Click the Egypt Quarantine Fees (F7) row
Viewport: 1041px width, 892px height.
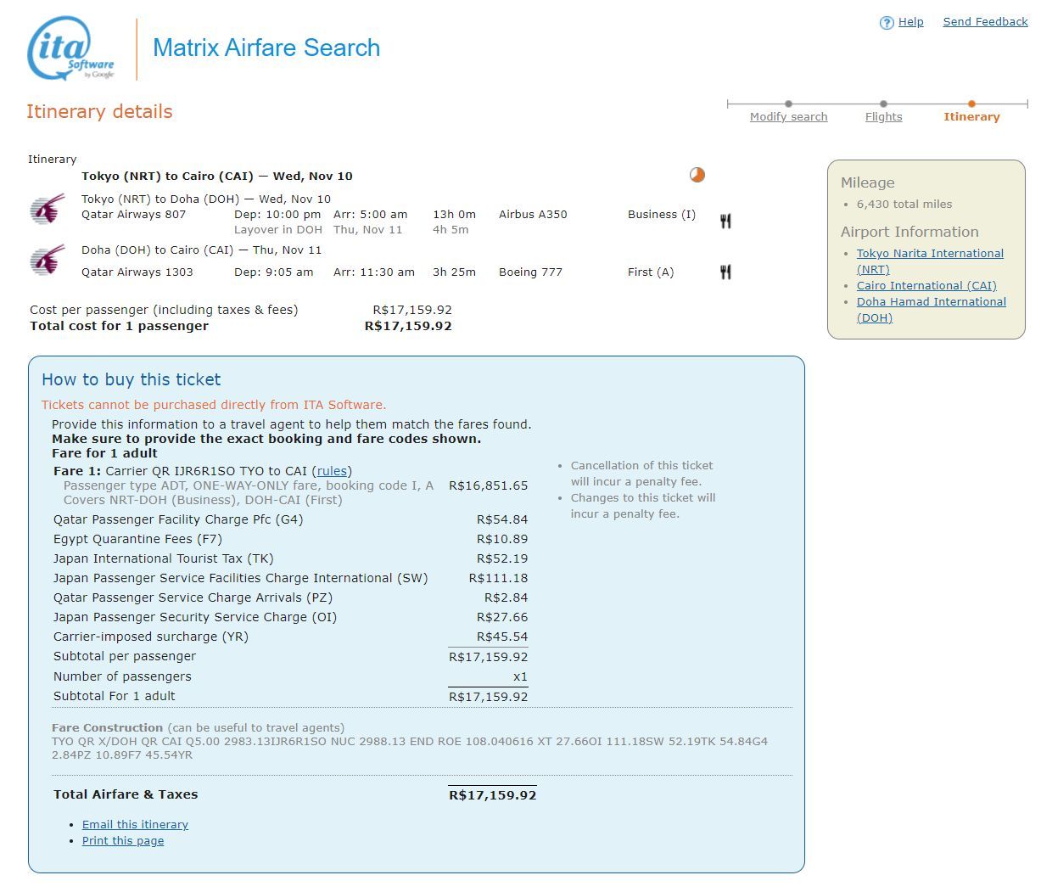click(290, 540)
